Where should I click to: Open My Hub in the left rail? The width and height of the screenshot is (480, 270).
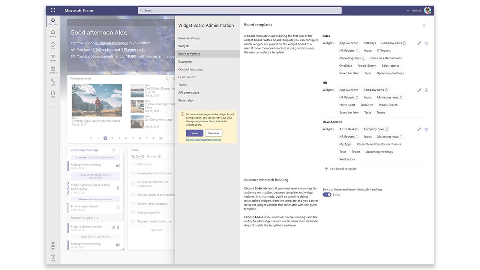pos(53,21)
